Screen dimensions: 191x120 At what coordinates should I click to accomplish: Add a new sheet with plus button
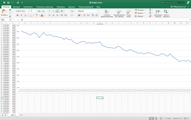pyautogui.click(x=21, y=115)
